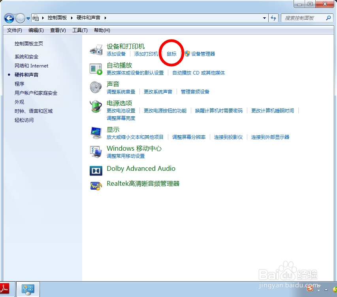Click 控制面板 in the breadcrumb
The width and height of the screenshot is (337, 297).
pos(57,18)
